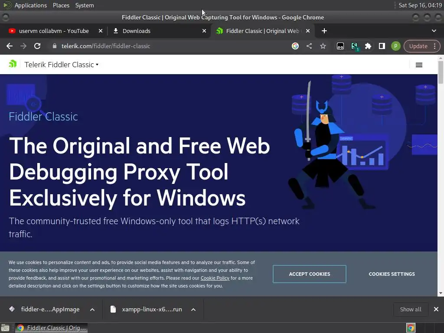Image resolution: width=444 pixels, height=333 pixels.
Task: Open the Extensions puzzle piece menu
Action: coord(368,46)
